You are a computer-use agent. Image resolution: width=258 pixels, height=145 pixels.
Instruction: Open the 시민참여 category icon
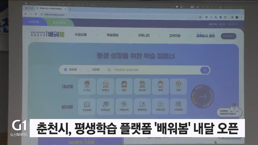point(178,106)
